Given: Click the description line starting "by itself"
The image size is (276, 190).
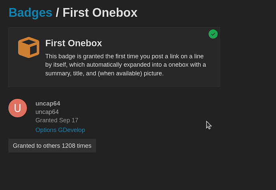Looking at the screenshot, I should coord(126,65).
